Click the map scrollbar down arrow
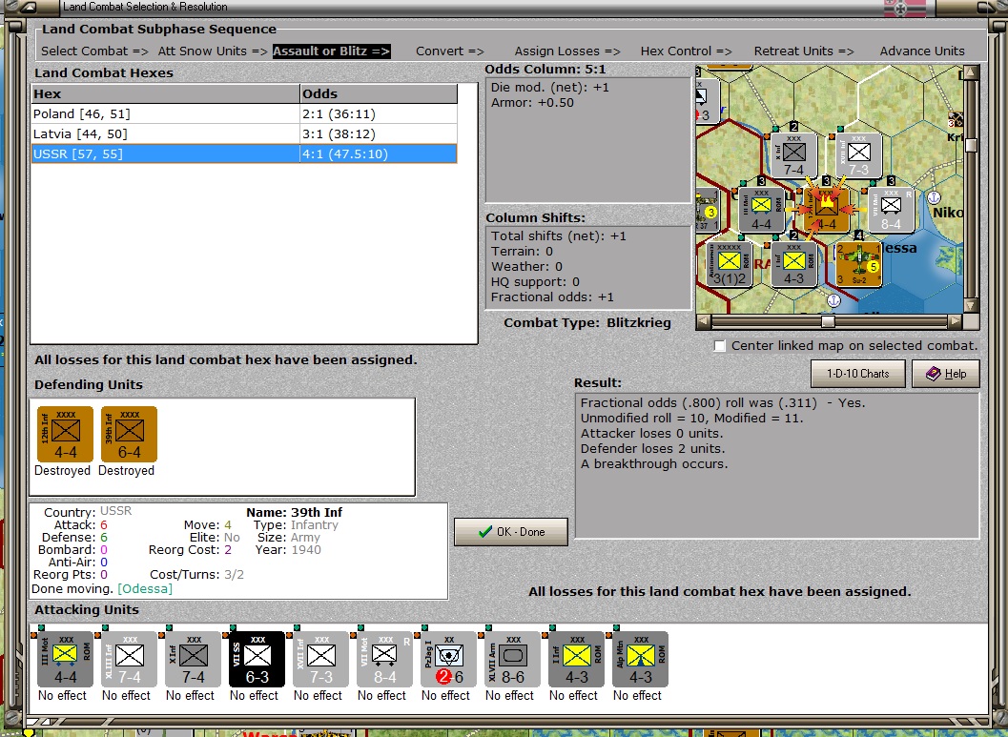 coord(971,305)
